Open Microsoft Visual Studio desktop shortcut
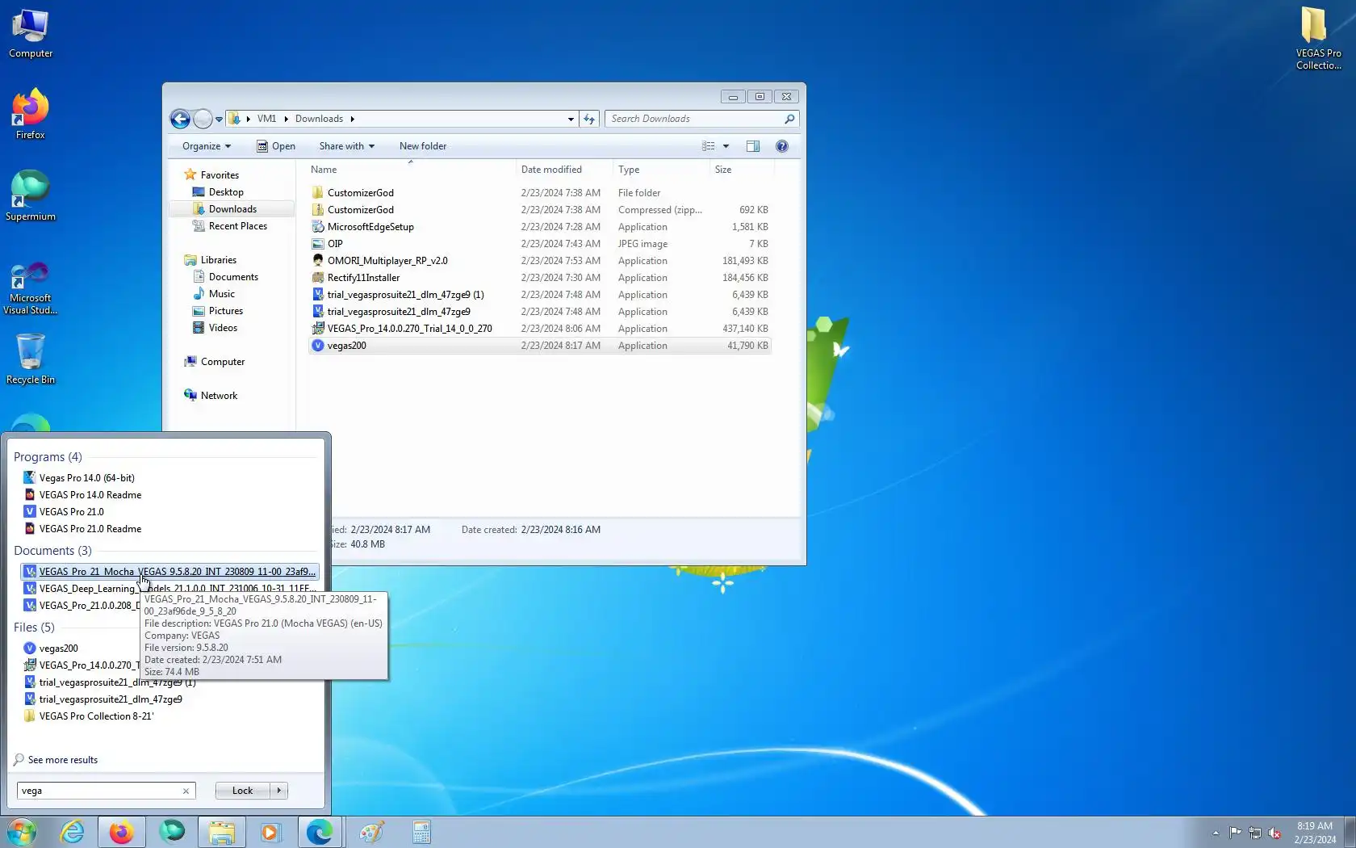This screenshot has width=1356, height=848. pos(31,288)
